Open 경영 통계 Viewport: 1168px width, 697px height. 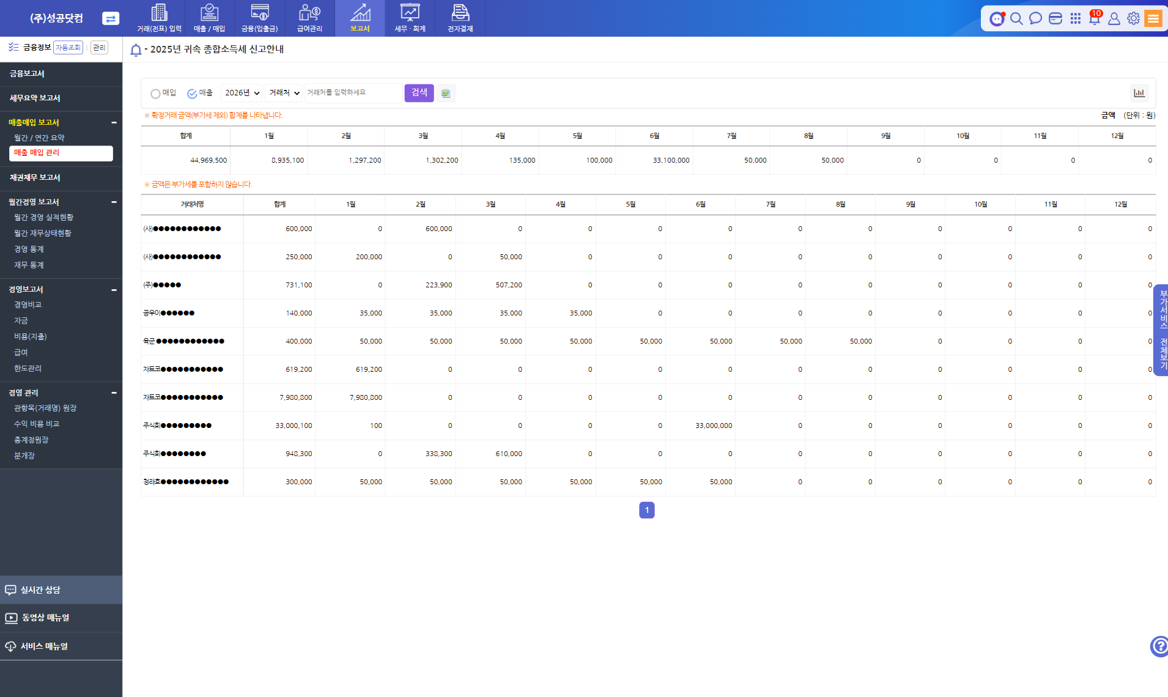[x=29, y=249]
